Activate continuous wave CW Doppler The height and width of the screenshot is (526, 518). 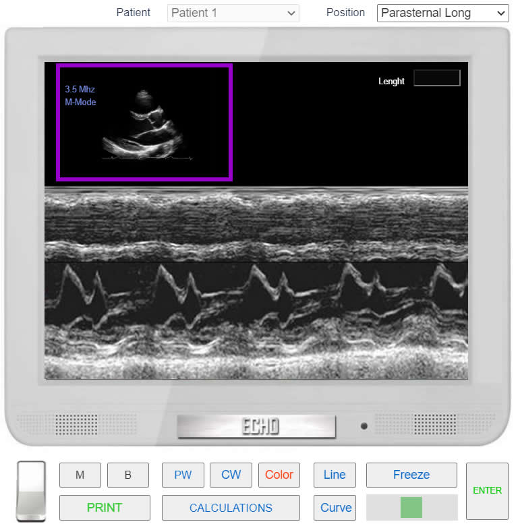[231, 475]
